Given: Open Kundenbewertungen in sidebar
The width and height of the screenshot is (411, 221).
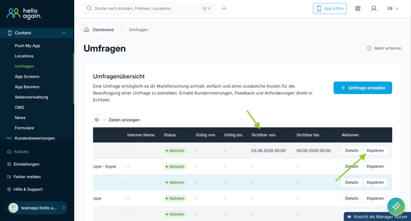Looking at the screenshot, I should tap(34, 138).
